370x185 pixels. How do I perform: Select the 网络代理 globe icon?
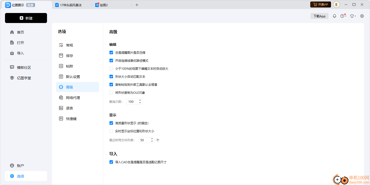tap(61, 98)
